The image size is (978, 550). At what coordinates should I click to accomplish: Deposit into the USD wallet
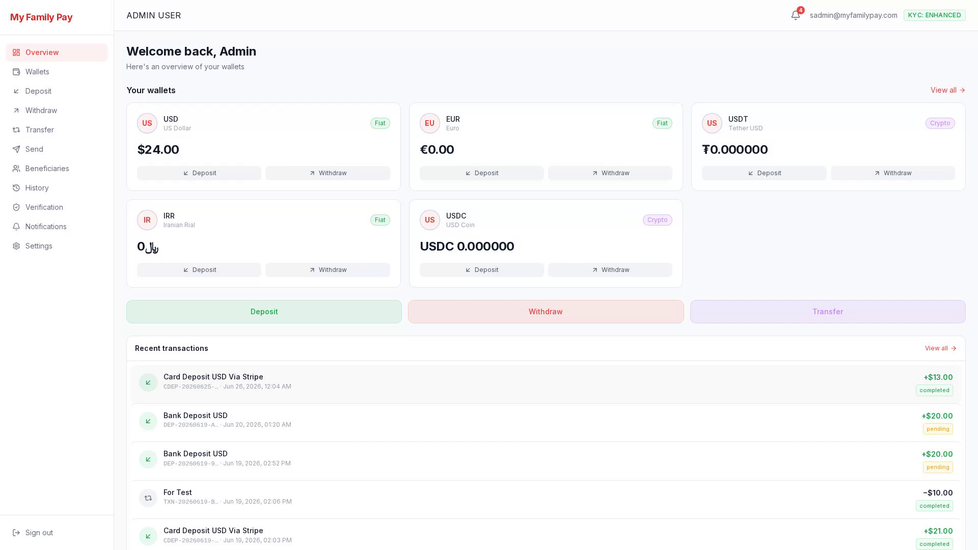click(199, 173)
